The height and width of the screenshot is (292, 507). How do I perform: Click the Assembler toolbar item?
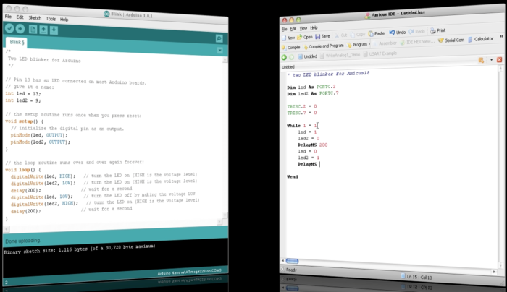tap(385, 43)
